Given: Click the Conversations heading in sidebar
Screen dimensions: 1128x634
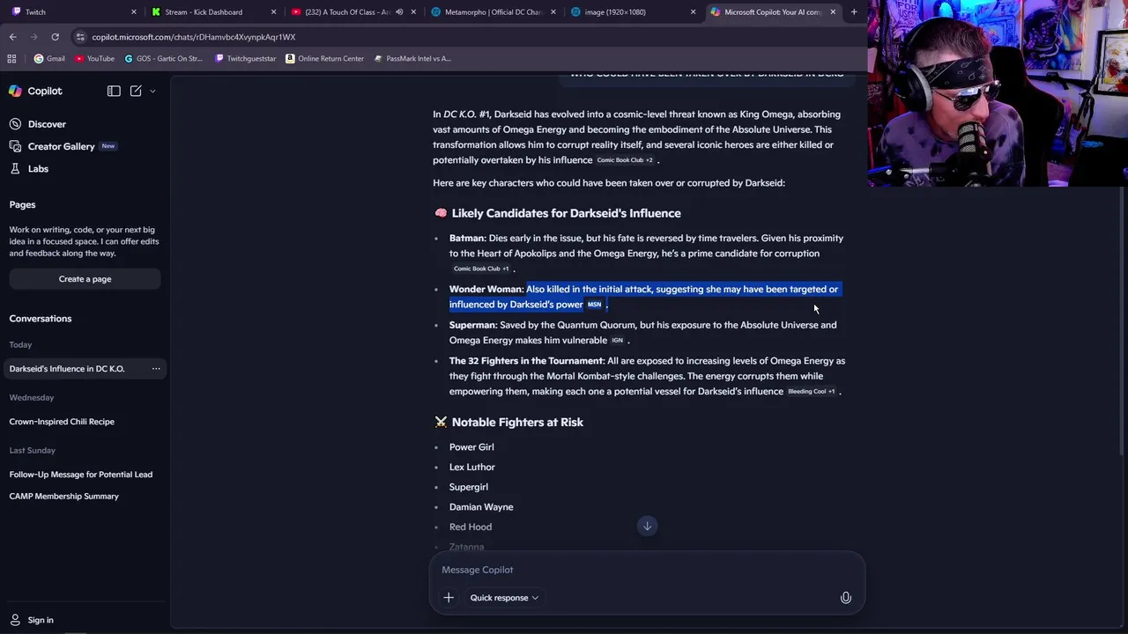Looking at the screenshot, I should point(41,319).
